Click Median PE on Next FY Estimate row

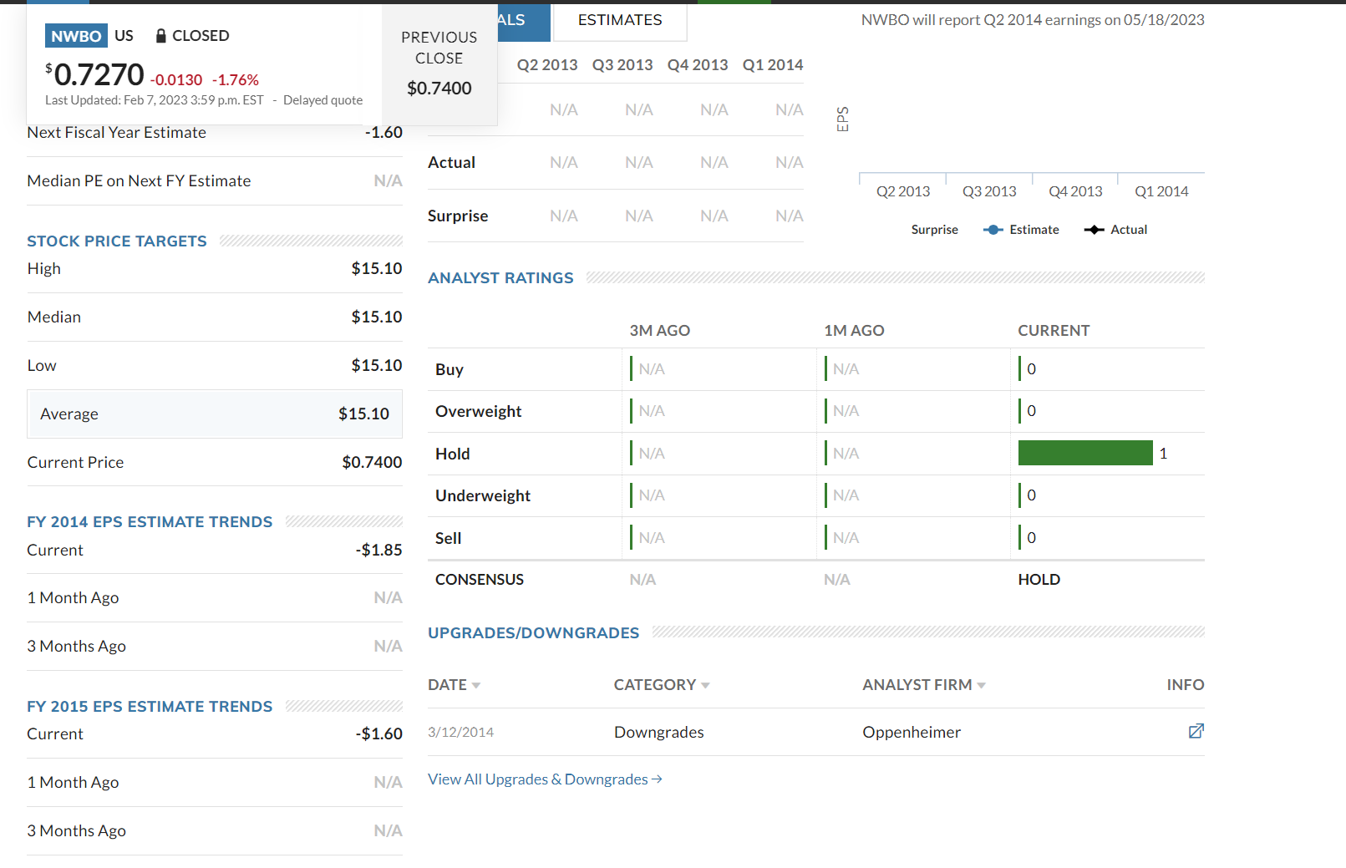[215, 181]
